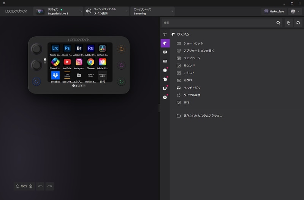
Task: Open the sliders settings sidebar icon
Action: click(x=165, y=34)
